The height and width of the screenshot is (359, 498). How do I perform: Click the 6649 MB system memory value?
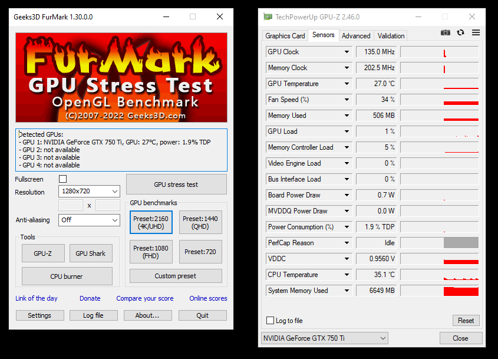(377, 291)
